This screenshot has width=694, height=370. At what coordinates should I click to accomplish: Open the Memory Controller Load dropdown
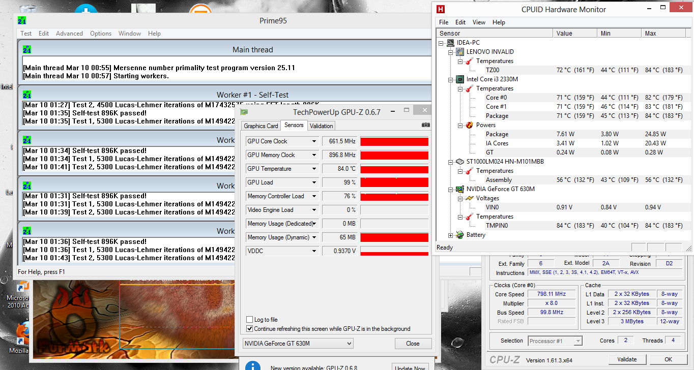314,196
